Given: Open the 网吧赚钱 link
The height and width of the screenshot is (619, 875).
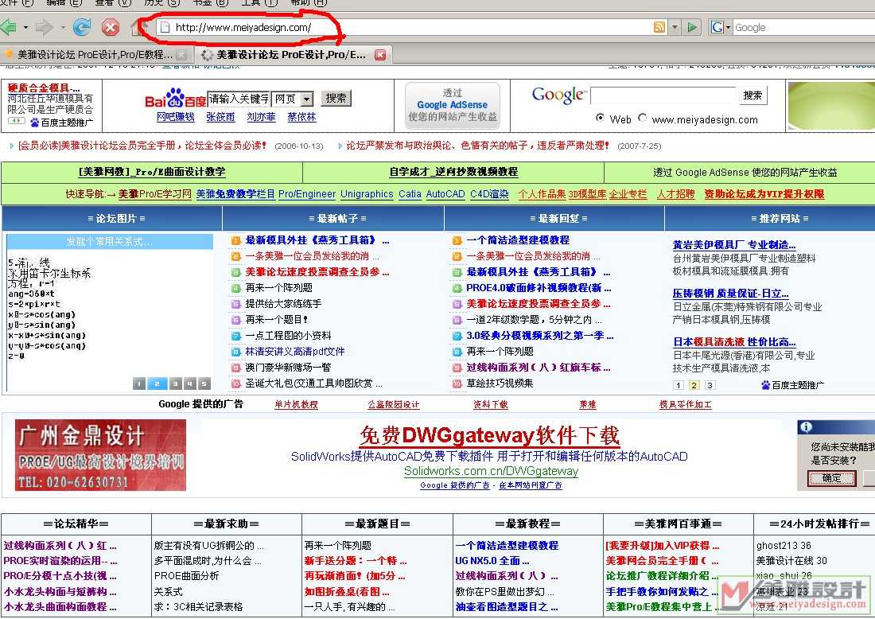Looking at the screenshot, I should click(176, 117).
